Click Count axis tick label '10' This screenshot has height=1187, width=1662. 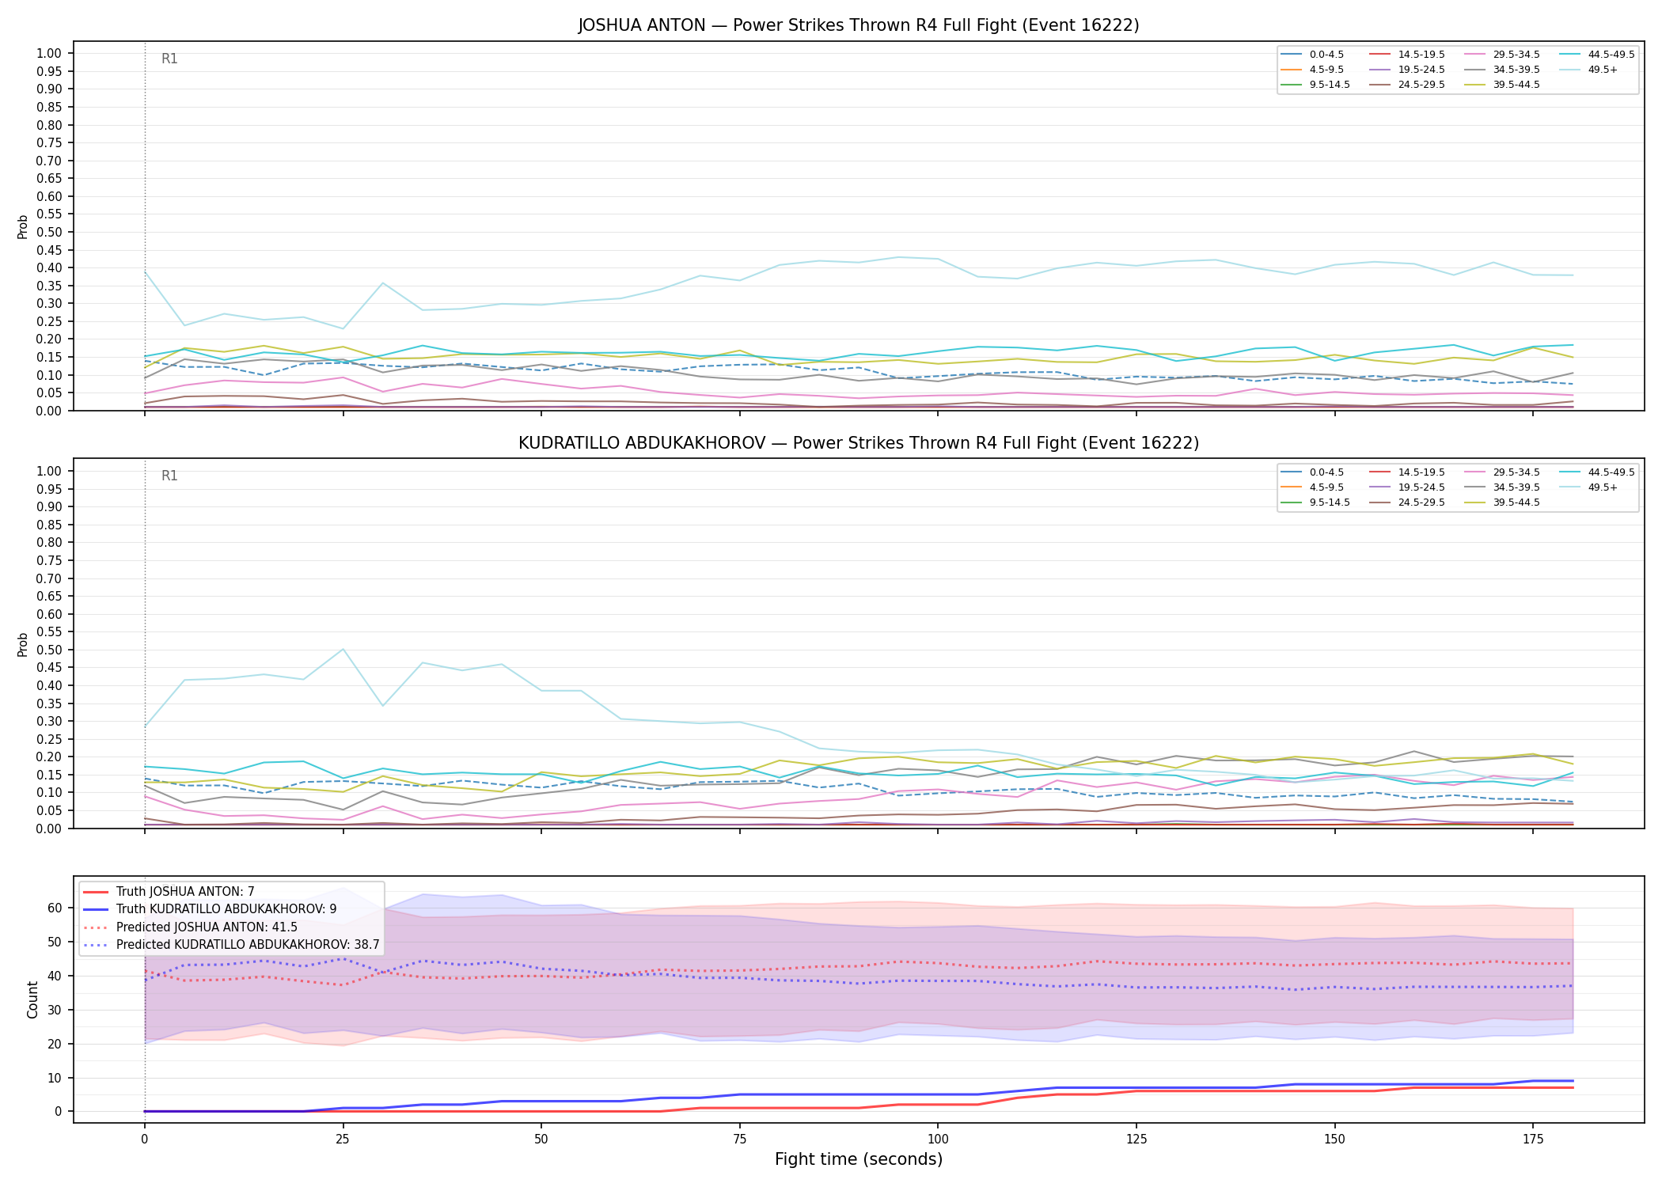point(55,1079)
